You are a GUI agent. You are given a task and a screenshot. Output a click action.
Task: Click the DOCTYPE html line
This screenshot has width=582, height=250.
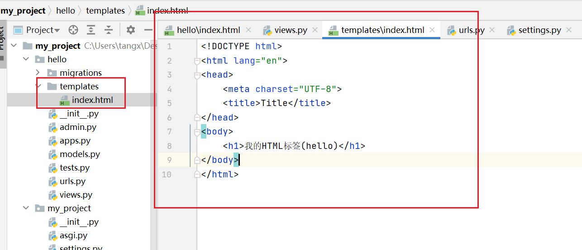coord(242,46)
